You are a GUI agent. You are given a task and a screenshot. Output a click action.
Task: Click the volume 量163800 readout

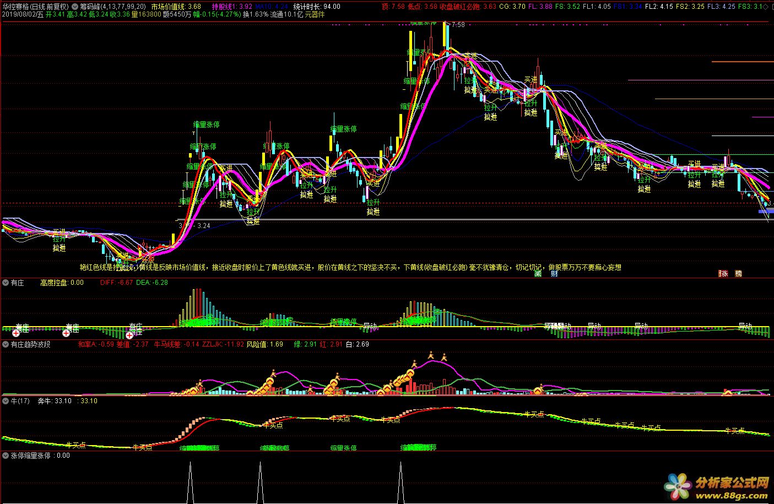pos(147,14)
